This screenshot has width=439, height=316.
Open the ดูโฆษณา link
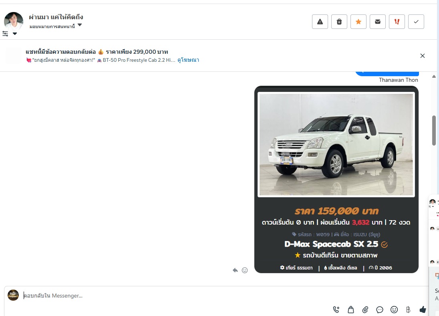(x=188, y=60)
